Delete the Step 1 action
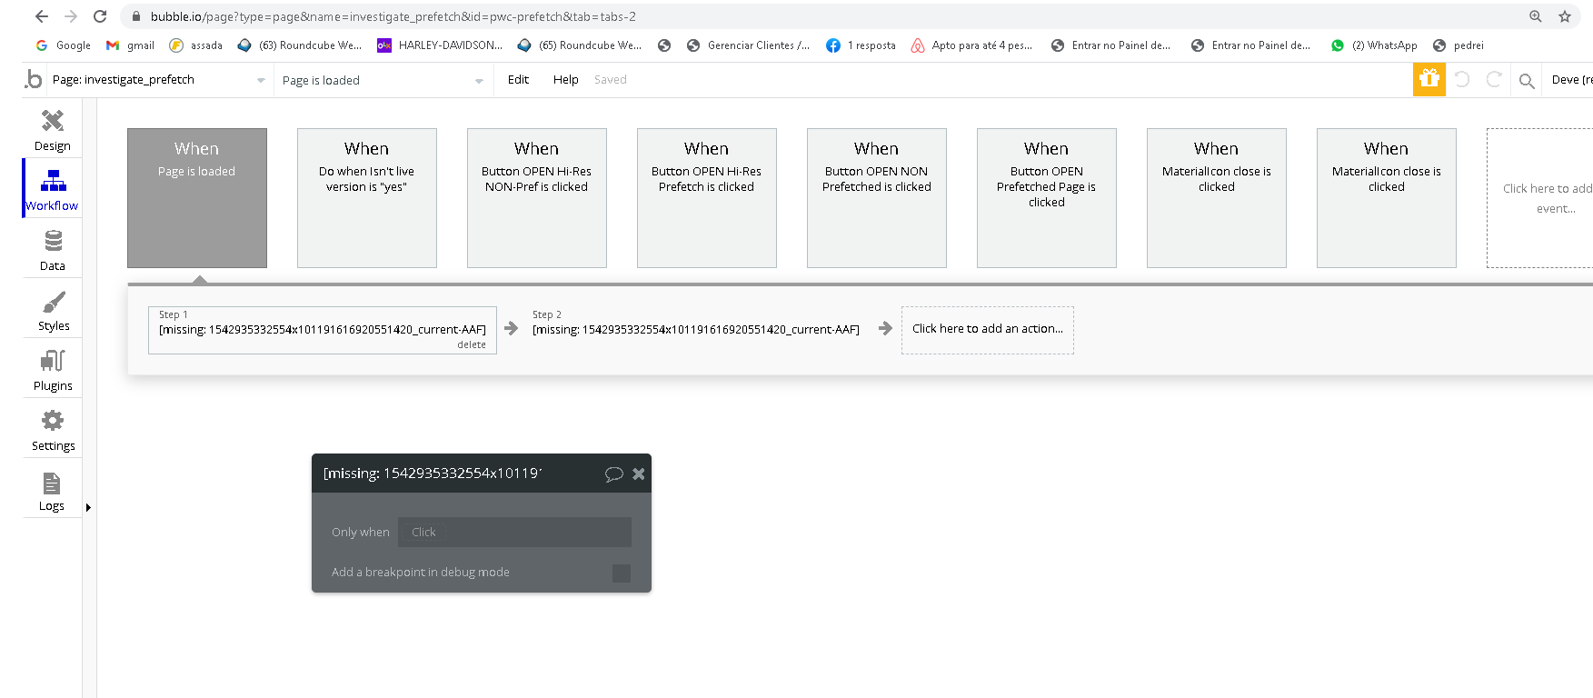This screenshot has width=1593, height=698. coord(471,345)
